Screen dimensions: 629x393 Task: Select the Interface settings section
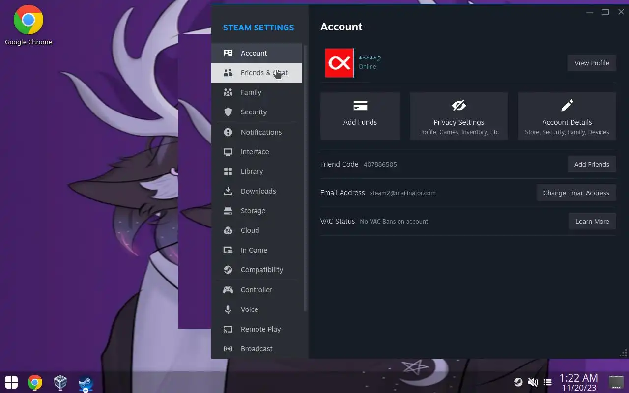(x=257, y=152)
